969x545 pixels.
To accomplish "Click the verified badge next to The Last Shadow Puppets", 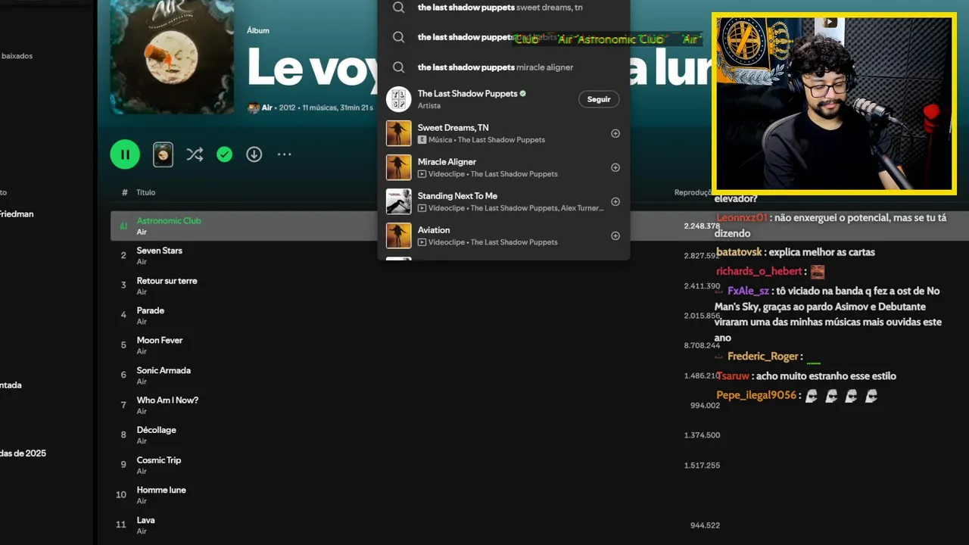I will [x=523, y=94].
